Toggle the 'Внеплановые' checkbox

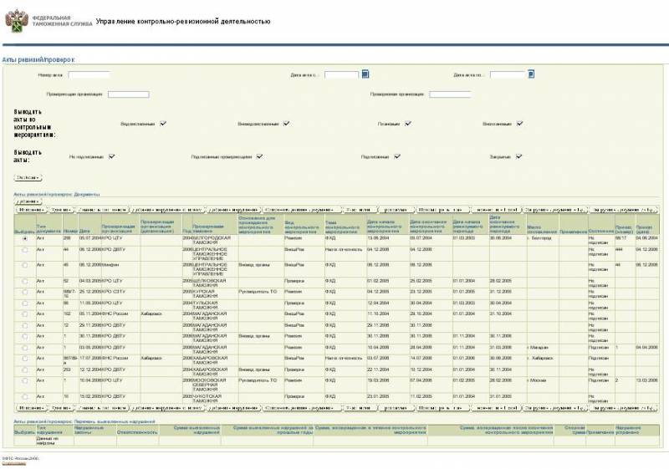tap(519, 124)
